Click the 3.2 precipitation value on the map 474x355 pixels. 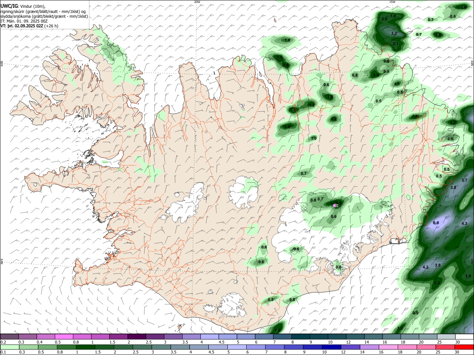point(394,33)
